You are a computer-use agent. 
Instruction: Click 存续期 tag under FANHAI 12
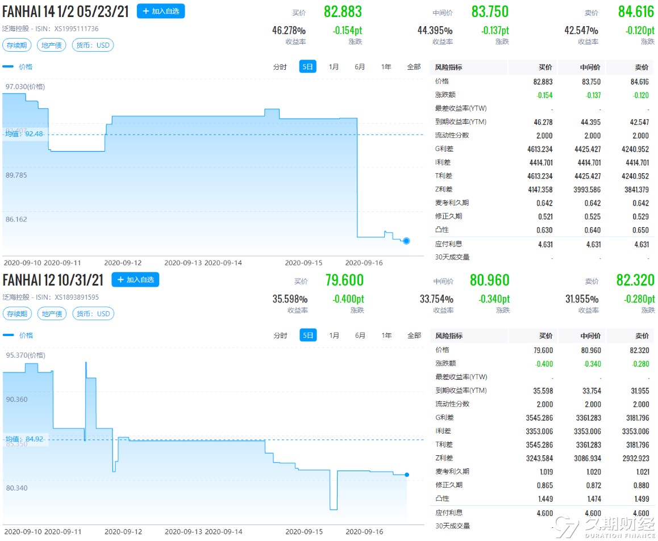point(17,314)
